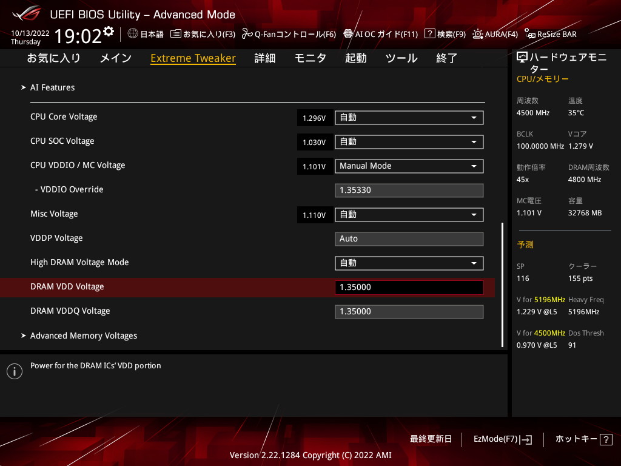This screenshot has width=621, height=466.
Task: Open favorites list icon (F3)
Action: [x=175, y=34]
